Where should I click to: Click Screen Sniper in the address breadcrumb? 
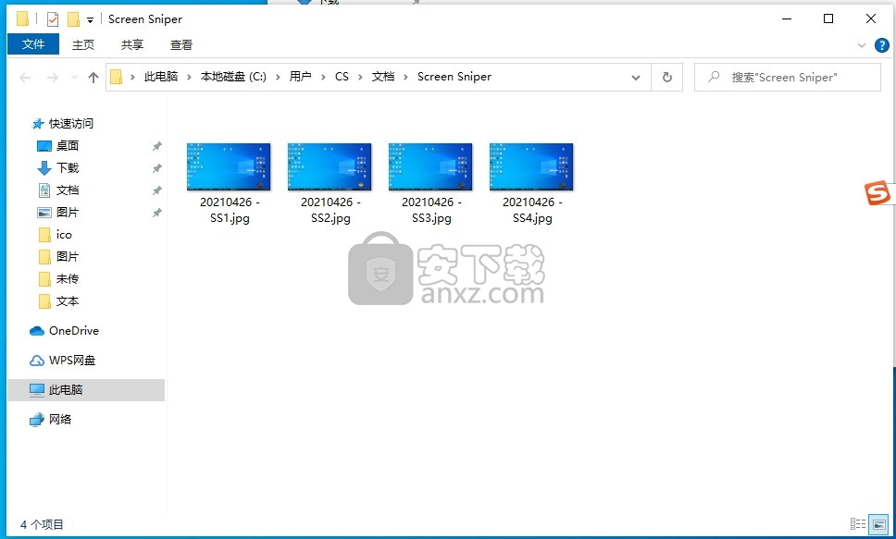click(x=454, y=77)
